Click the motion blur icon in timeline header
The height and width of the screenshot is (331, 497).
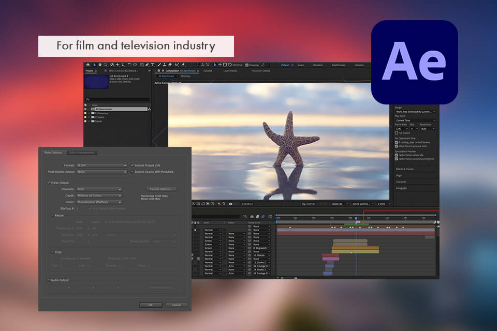tap(263, 217)
